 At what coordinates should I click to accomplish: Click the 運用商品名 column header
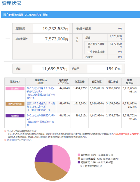pos(41,82)
